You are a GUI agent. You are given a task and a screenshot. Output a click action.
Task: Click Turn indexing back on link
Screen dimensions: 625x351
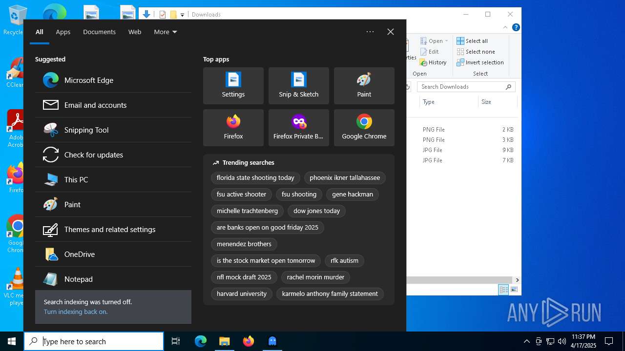[x=76, y=312]
